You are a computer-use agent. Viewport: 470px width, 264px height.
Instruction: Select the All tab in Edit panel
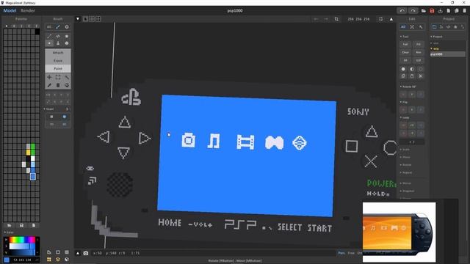[x=403, y=27]
